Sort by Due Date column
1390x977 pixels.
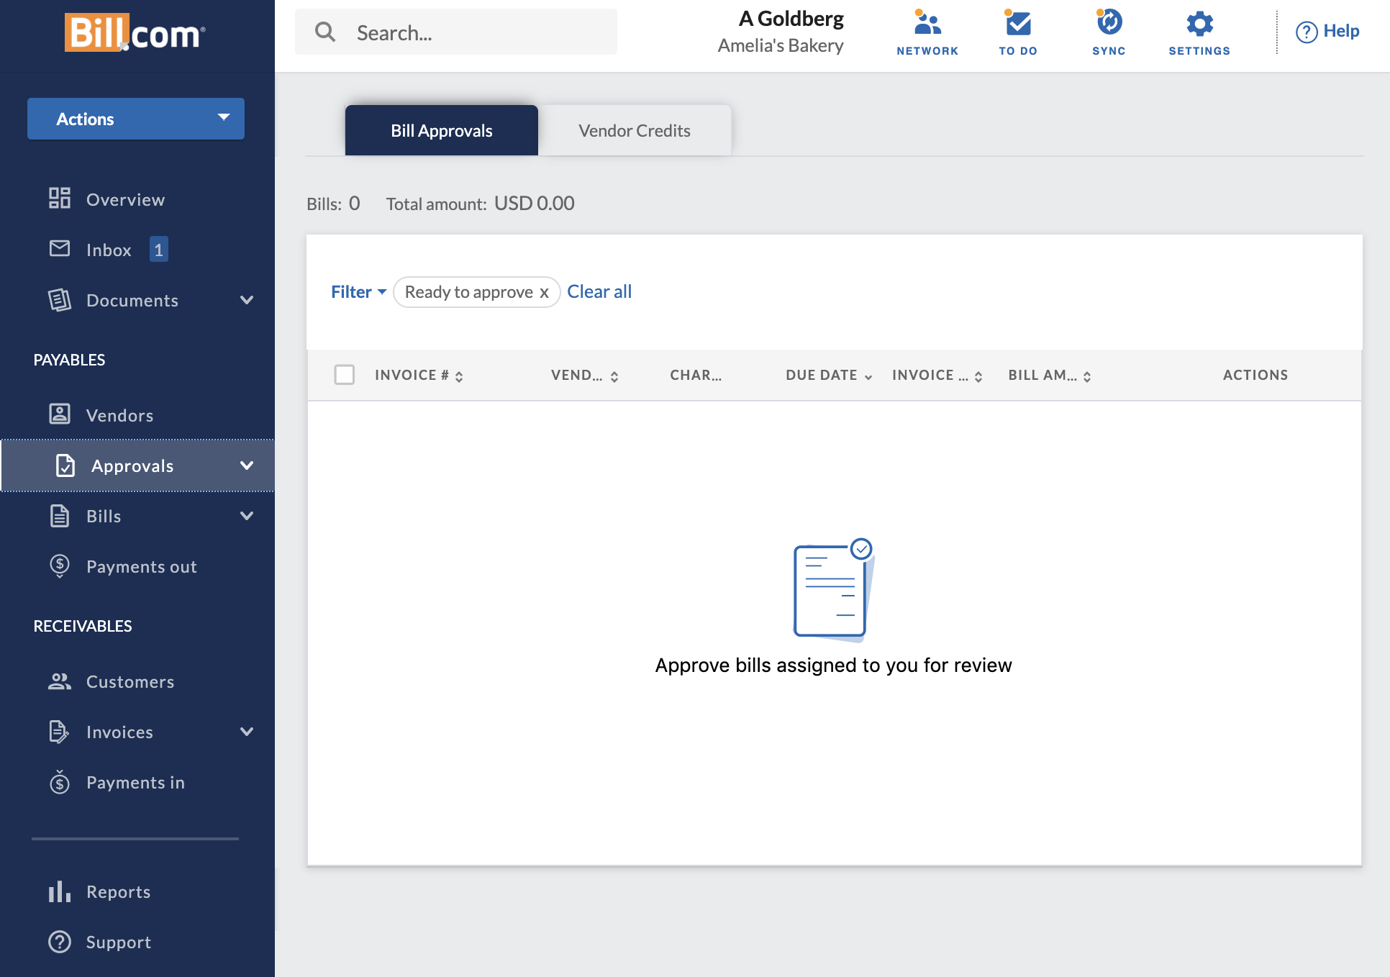(830, 376)
